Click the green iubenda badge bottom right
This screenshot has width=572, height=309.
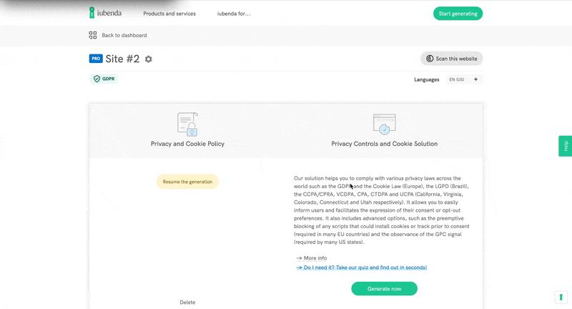[561, 297]
